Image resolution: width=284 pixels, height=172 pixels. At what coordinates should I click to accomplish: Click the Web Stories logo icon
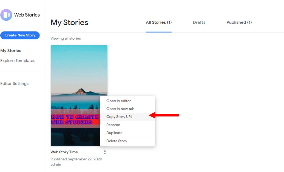(6, 15)
